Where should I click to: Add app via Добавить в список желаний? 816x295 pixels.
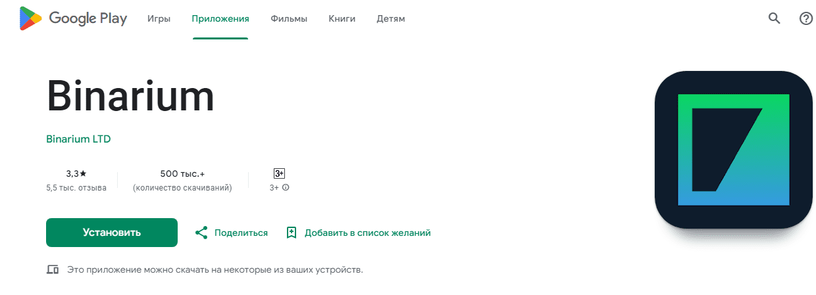[359, 233]
